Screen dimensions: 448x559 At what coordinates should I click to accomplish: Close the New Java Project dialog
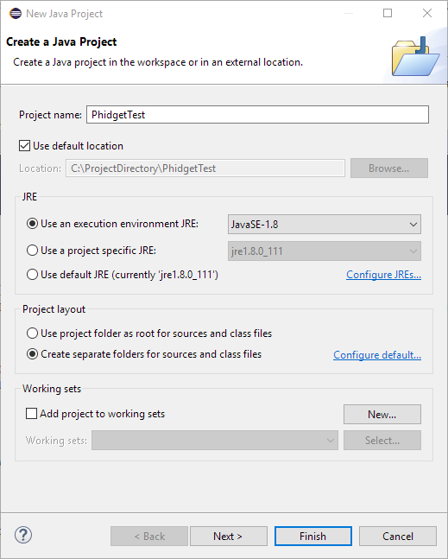click(427, 13)
